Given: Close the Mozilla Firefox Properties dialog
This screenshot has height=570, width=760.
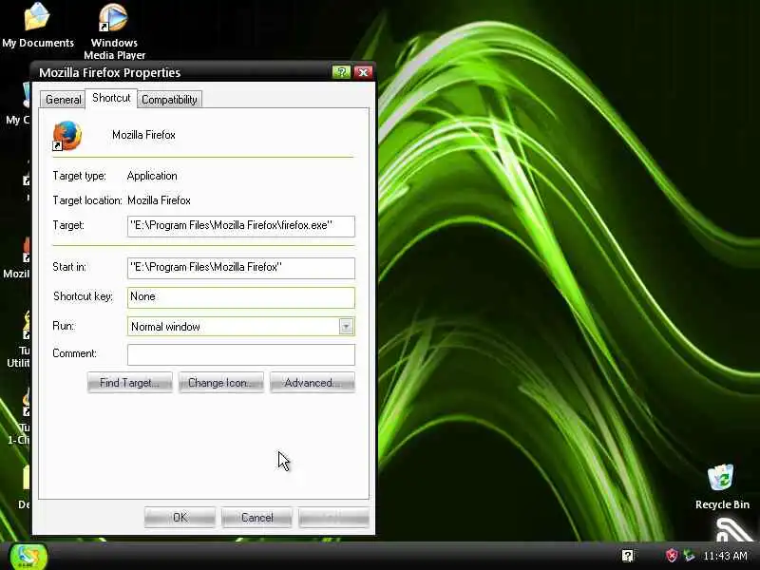Looking at the screenshot, I should point(363,72).
